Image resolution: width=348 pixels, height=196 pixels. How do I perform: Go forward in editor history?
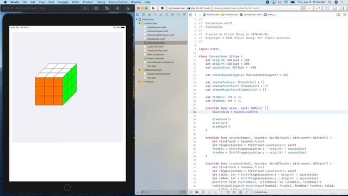pyautogui.click(x=200, y=15)
